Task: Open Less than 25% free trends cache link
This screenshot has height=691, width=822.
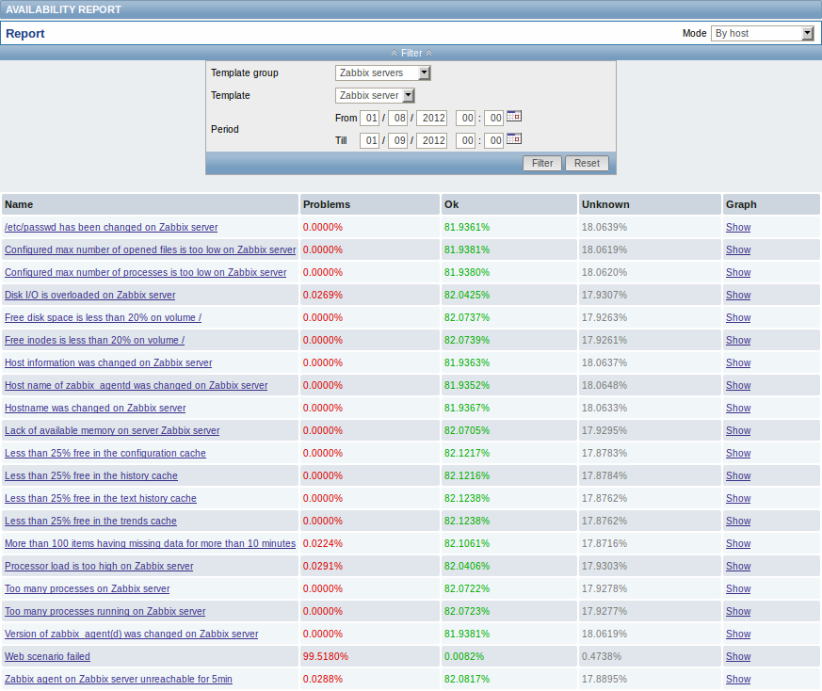Action: (x=90, y=520)
